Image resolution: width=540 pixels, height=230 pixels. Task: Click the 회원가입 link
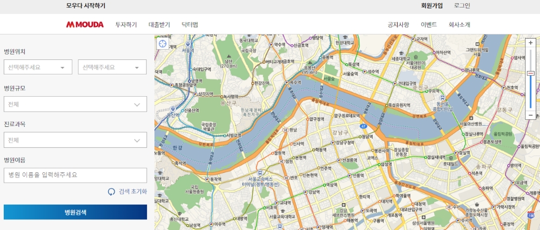tap(432, 6)
